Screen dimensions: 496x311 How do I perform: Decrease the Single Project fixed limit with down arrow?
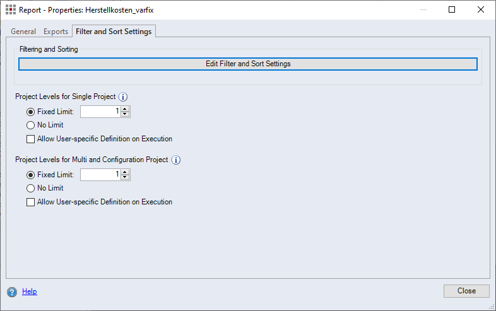pos(125,115)
